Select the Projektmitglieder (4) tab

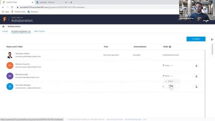(21, 31)
